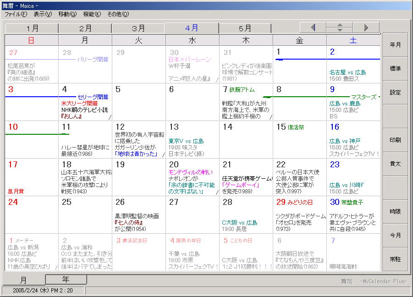Image resolution: width=413 pixels, height=297 pixels.
Task: Click the up/down stepper between the arrows
Action: 340,27
